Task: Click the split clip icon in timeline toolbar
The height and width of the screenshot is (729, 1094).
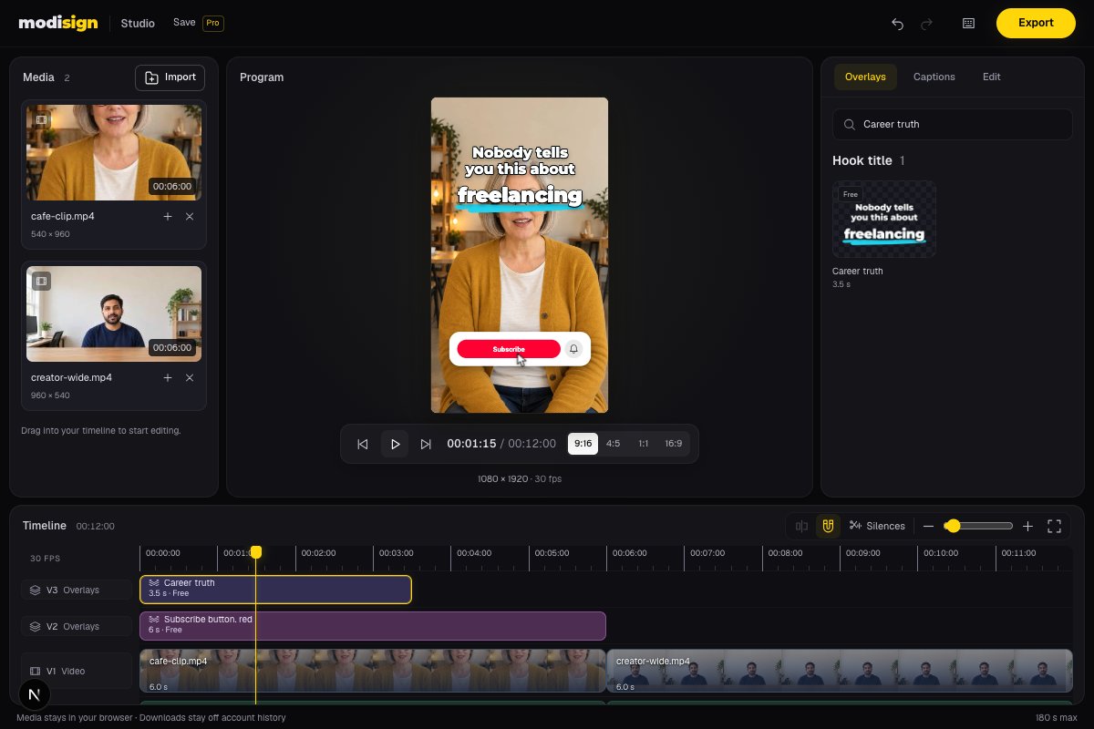Action: (802, 526)
